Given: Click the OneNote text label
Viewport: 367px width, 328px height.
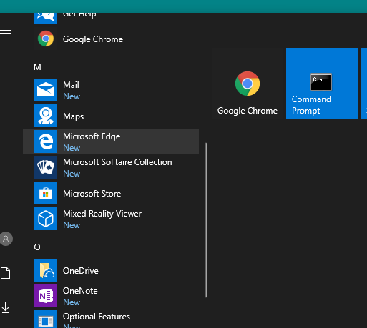Looking at the screenshot, I should (x=80, y=291).
